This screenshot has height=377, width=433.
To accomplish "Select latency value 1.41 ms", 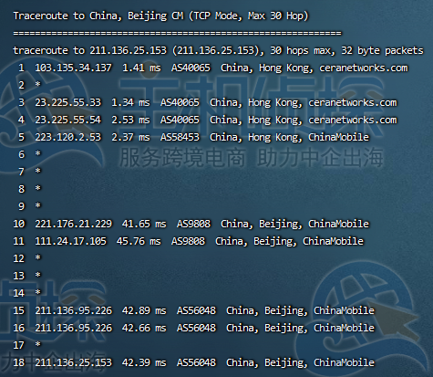I will [141, 68].
